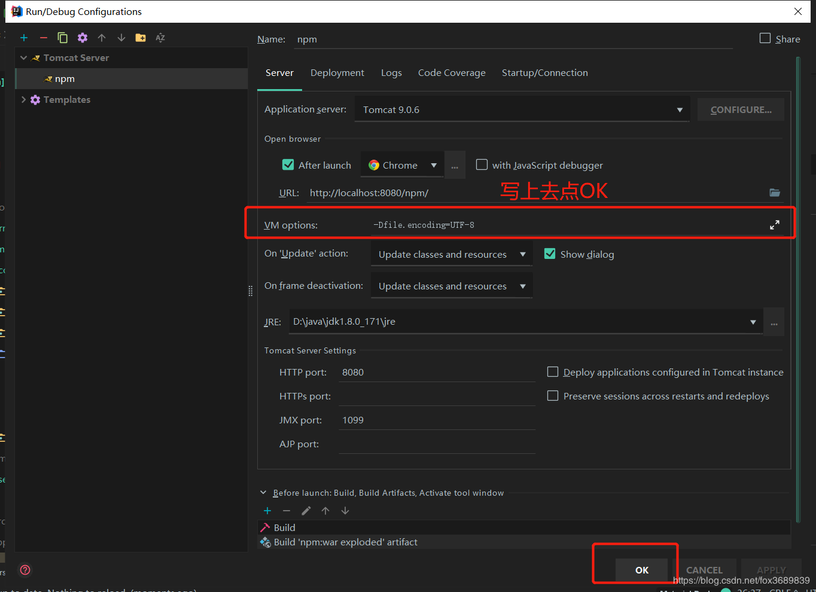Click the Chrome browser icon
Viewport: 816px width, 592px height.
click(374, 165)
